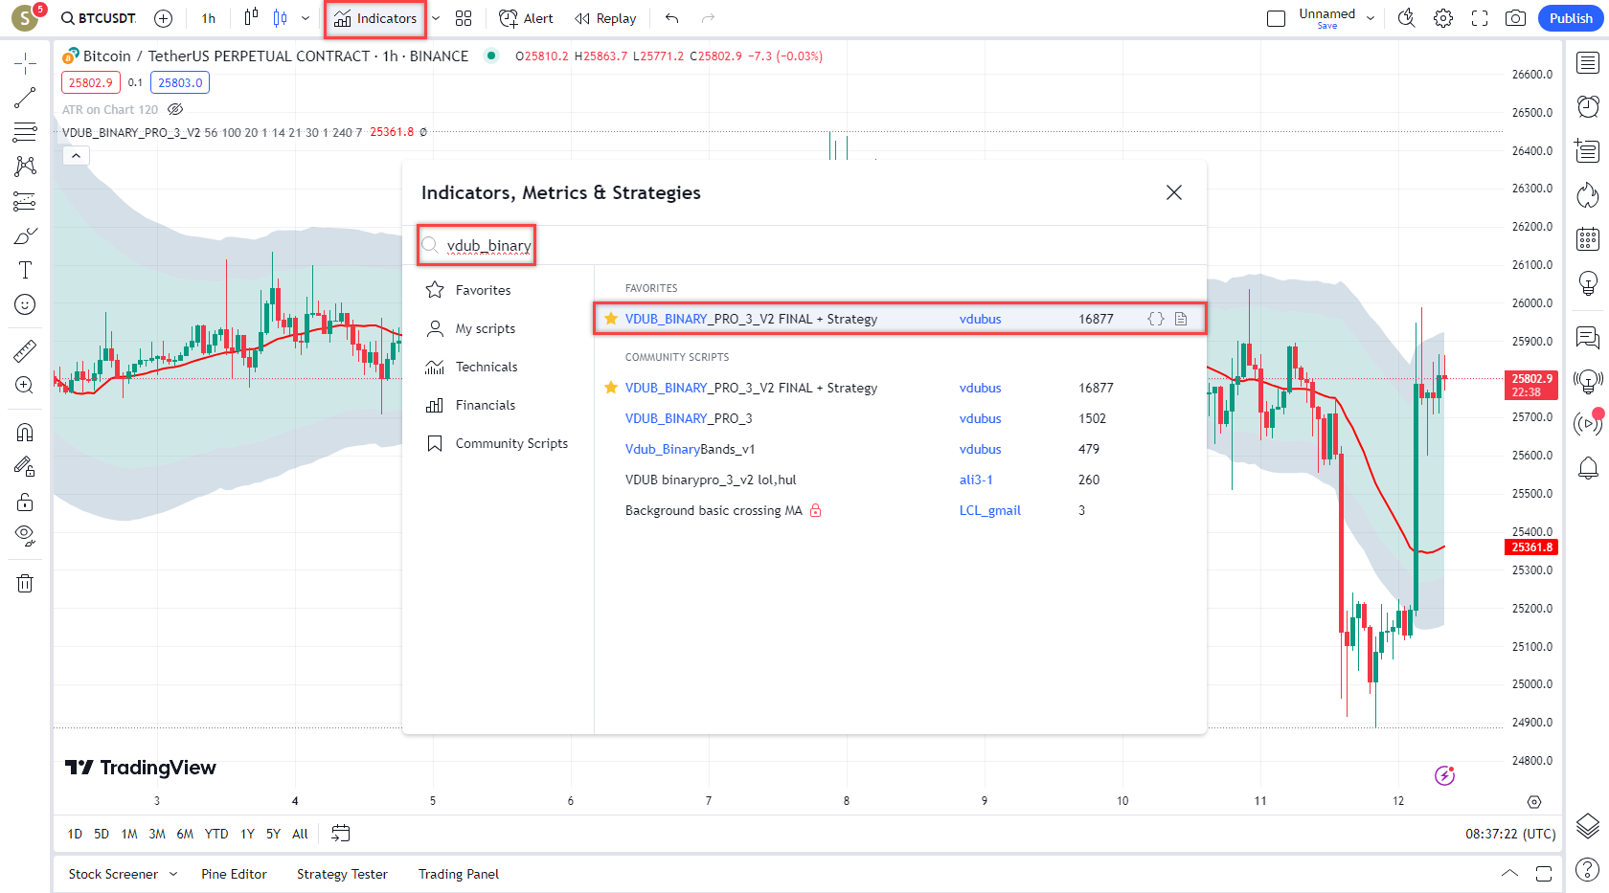This screenshot has height=893, width=1609.
Task: Click the camera snapshot icon
Action: 1515,18
